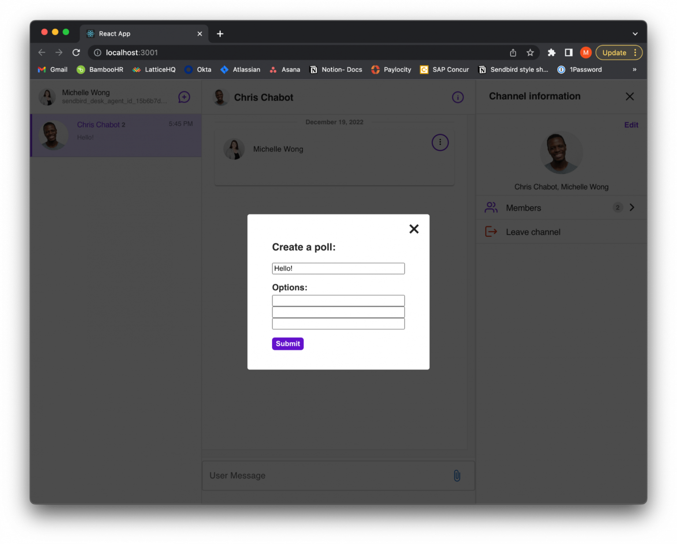677x544 pixels.
Task: Close the React App tab
Action: coord(200,34)
